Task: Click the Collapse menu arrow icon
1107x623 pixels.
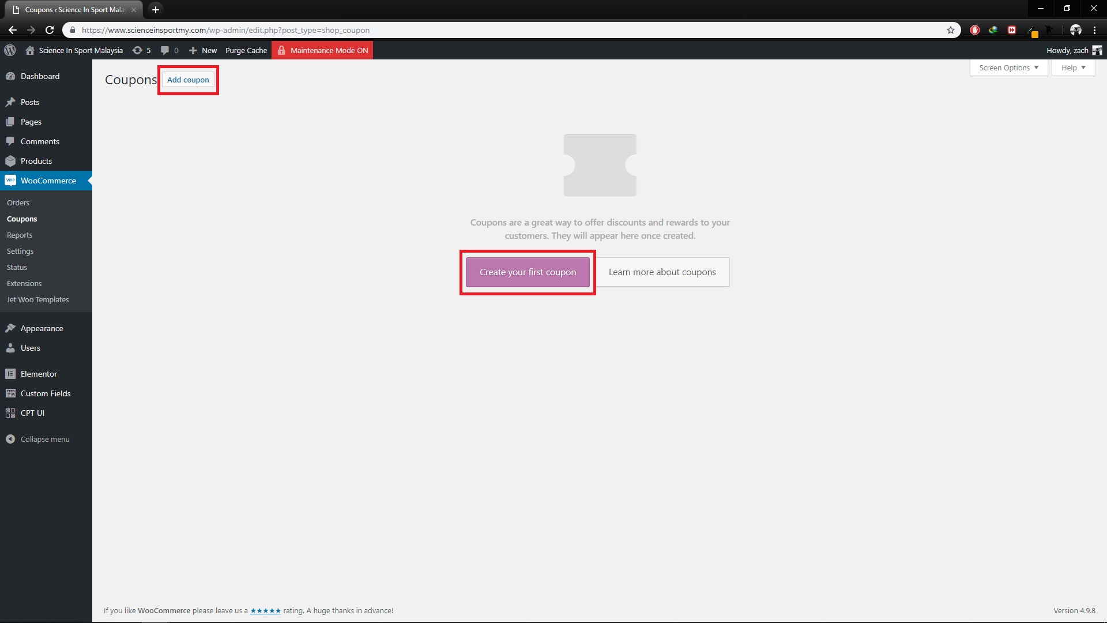Action: 10,439
